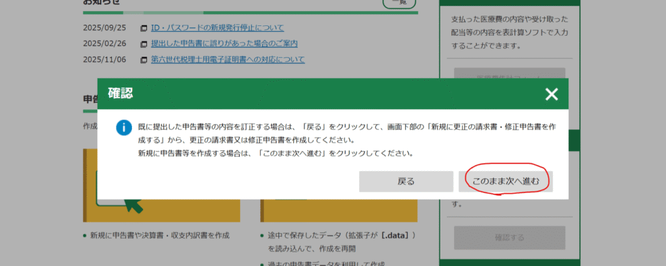
Task: Click the document icon beside the ID・パスワード notice
Action: (x=142, y=29)
